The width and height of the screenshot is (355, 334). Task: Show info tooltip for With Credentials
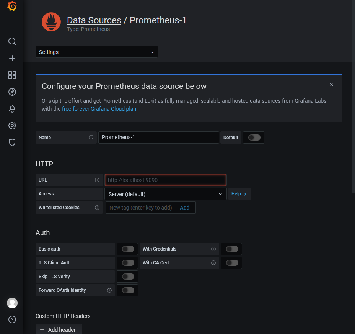click(x=213, y=249)
